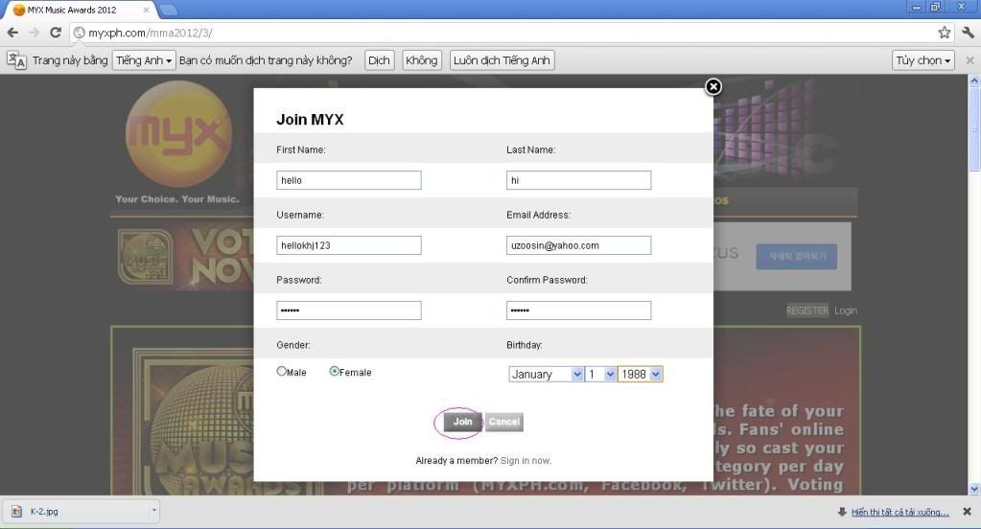Click the page vertical scrollbar thumb
The width and height of the screenshot is (981, 529).
(974, 128)
